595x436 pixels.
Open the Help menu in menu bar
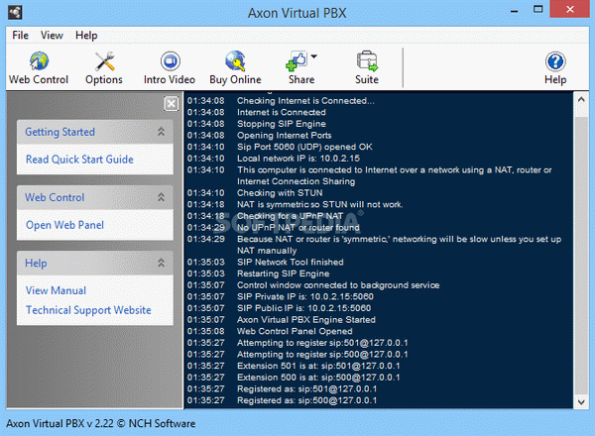pos(86,35)
